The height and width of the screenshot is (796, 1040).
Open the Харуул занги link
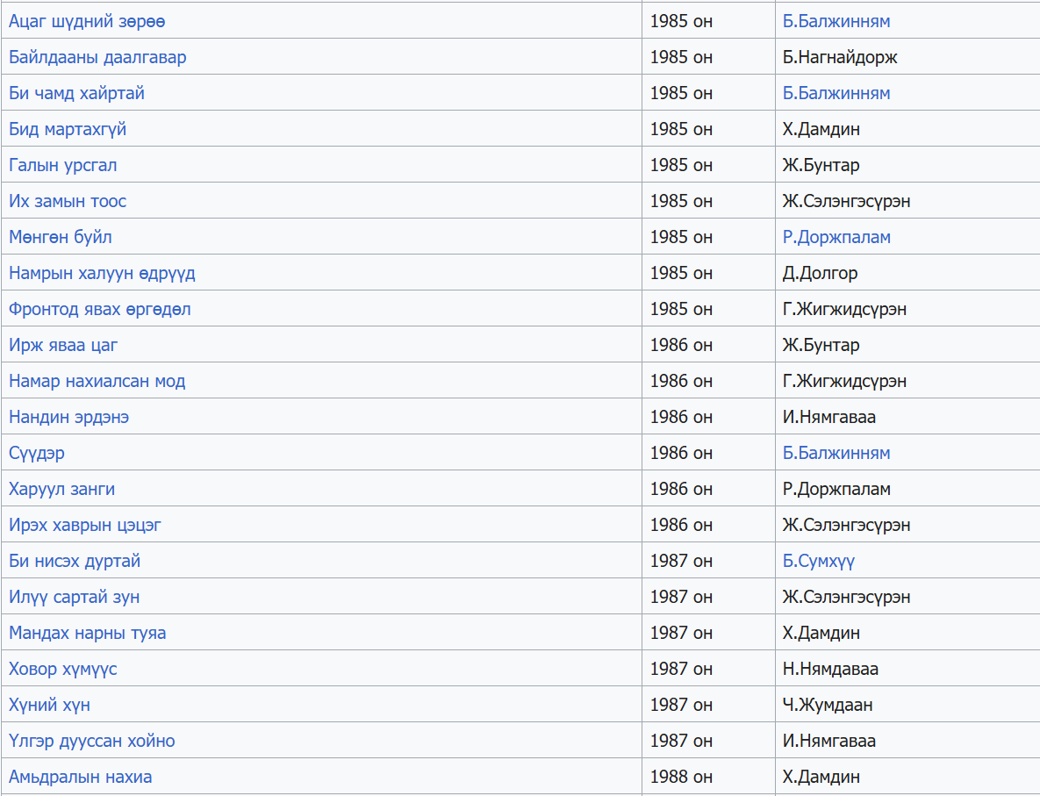pyautogui.click(x=61, y=489)
